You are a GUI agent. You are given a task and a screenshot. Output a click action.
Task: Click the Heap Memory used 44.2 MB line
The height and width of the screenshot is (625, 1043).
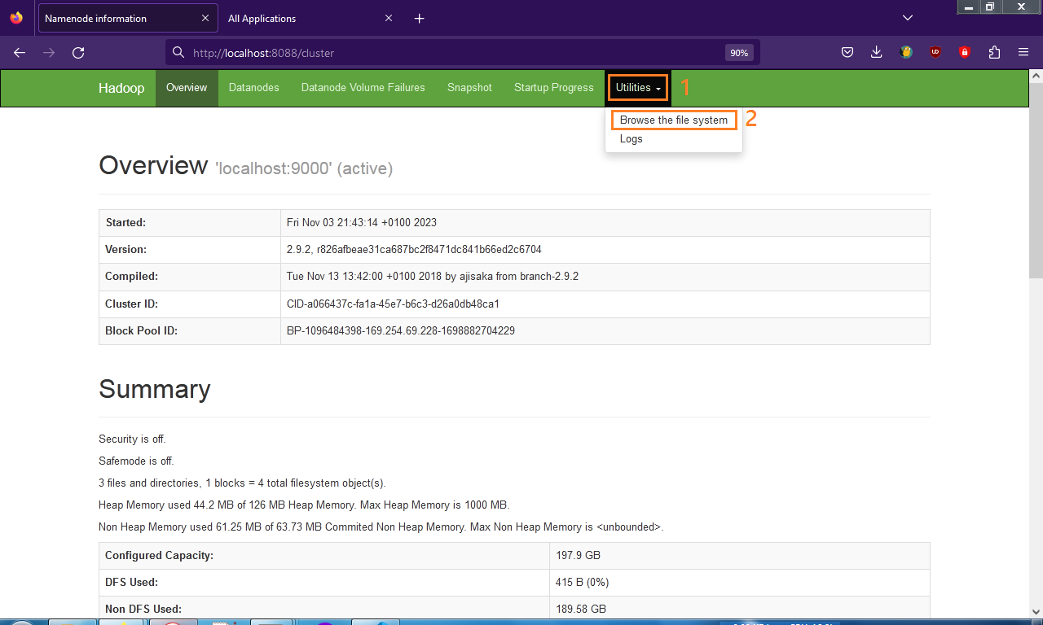304,505
